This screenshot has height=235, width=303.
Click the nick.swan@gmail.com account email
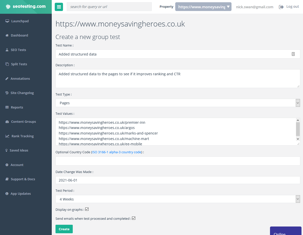point(254,7)
